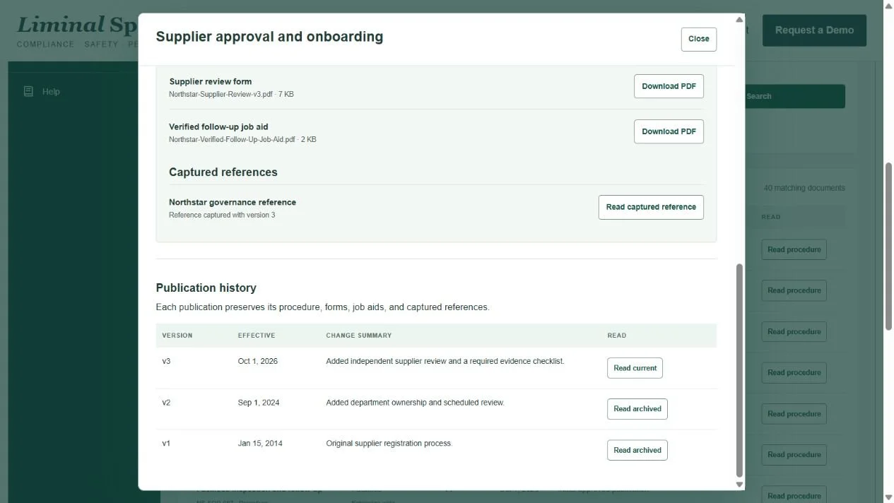Click the page scrollbar thumb at the window edge

(888, 246)
